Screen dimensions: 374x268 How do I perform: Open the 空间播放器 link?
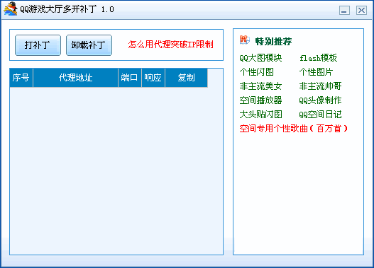click(260, 100)
